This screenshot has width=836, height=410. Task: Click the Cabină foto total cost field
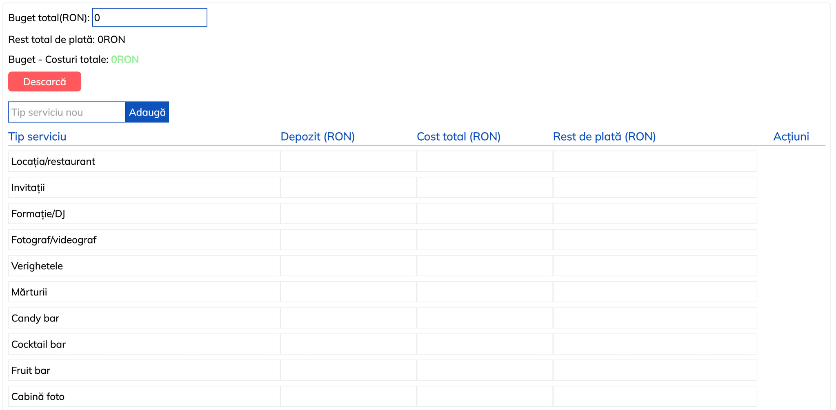click(x=485, y=397)
